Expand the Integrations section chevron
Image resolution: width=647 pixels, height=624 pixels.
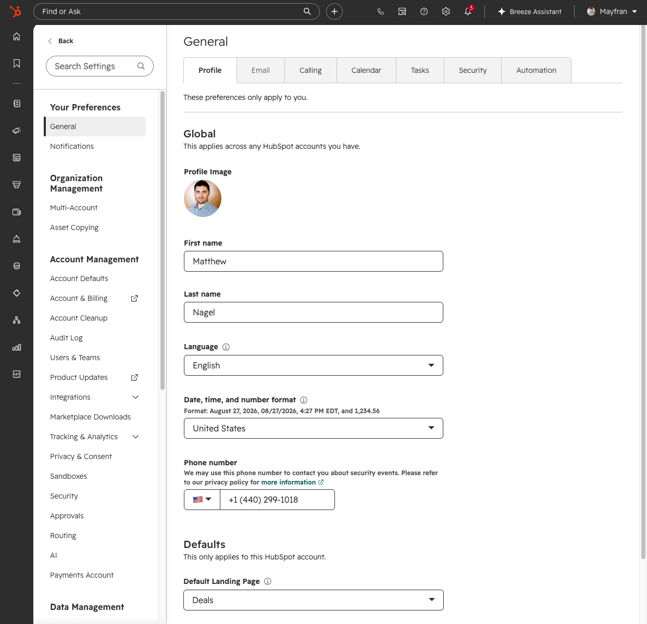136,397
